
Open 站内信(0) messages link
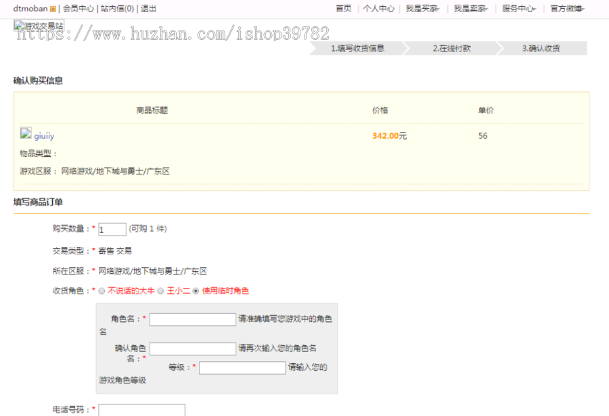(117, 9)
